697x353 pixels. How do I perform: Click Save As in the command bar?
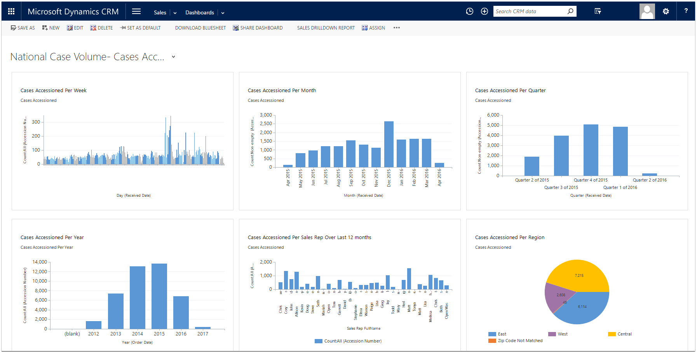coord(23,28)
